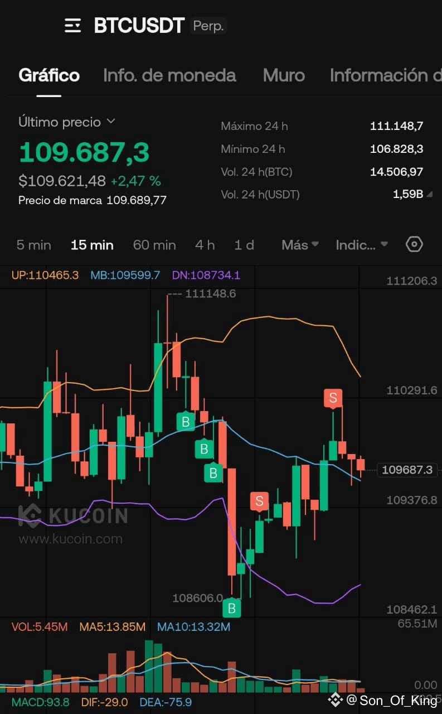Tap the DEA:-75.9 label
Image resolution: width=442 pixels, height=714 pixels.
(166, 702)
